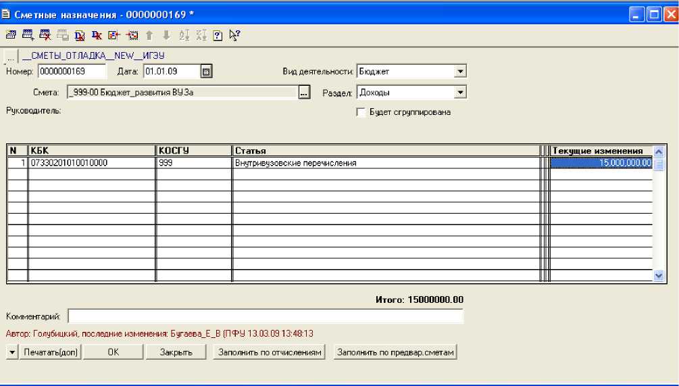The width and height of the screenshot is (679, 386).
Task: Click the Автор: Голубицкий status text
Action: pos(159,333)
